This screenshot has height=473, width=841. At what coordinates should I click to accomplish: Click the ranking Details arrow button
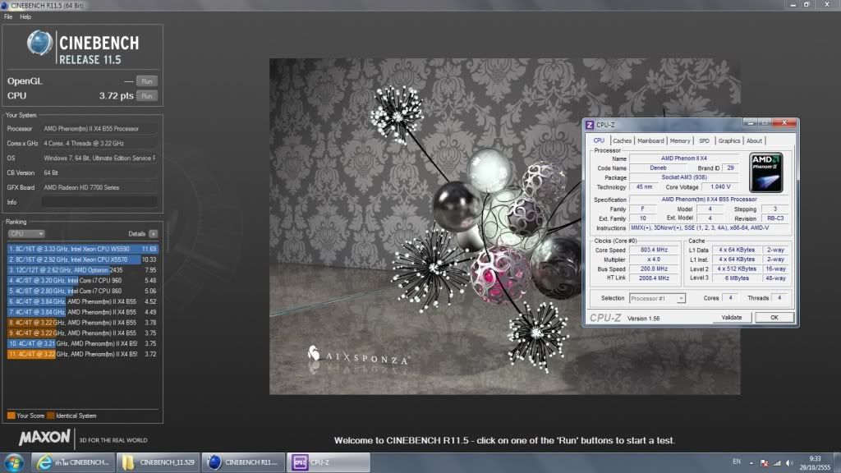(x=153, y=233)
